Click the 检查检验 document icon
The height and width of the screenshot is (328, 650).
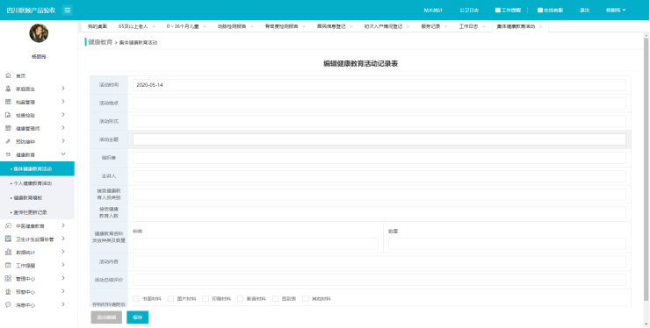point(8,115)
